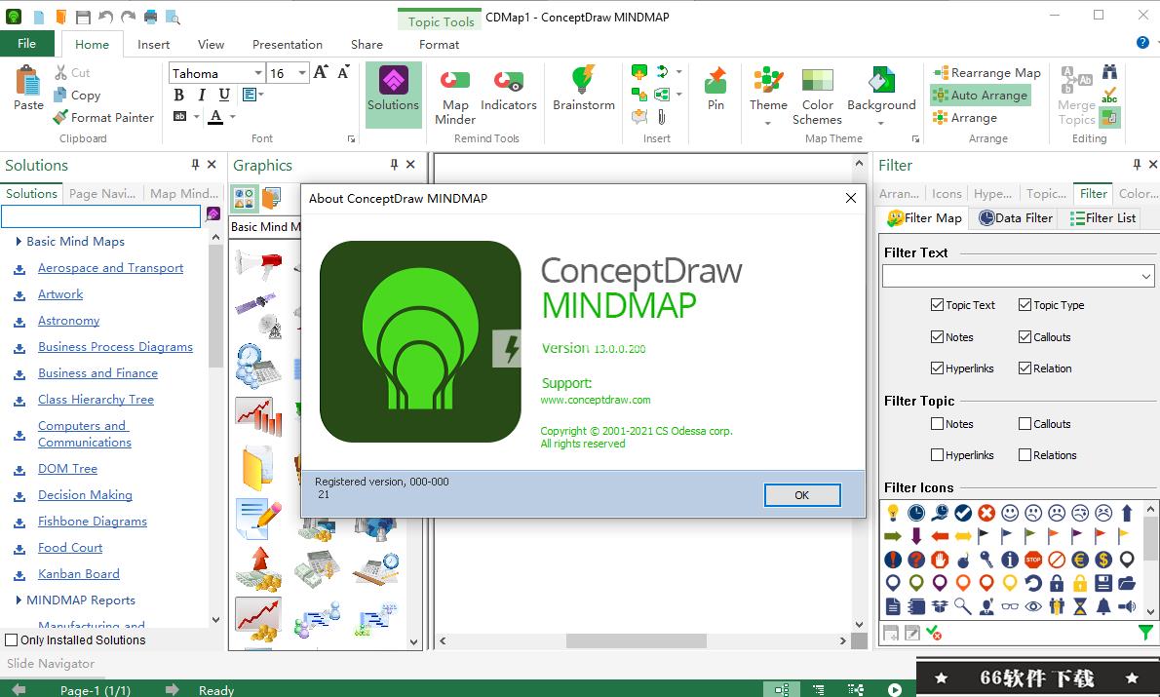The image size is (1160, 697).
Task: Start Brainstorm mode
Action: pyautogui.click(x=584, y=89)
